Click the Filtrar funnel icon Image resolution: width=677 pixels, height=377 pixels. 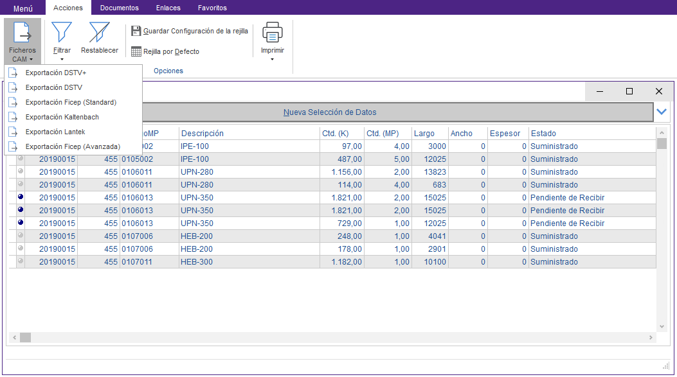coord(62,32)
